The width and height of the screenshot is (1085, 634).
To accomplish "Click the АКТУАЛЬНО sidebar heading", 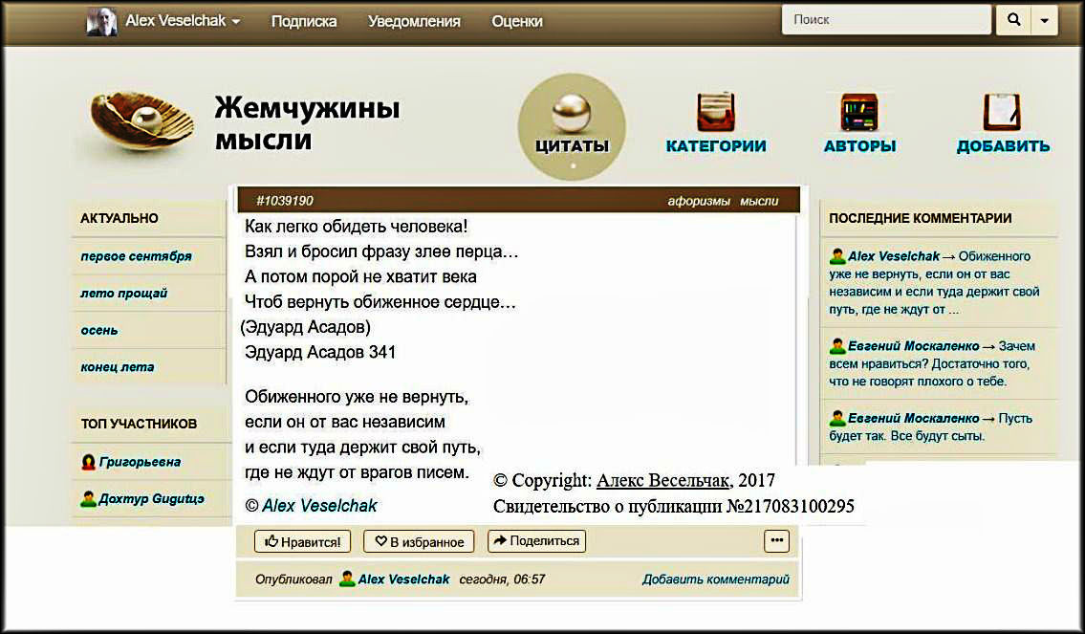I will (119, 218).
